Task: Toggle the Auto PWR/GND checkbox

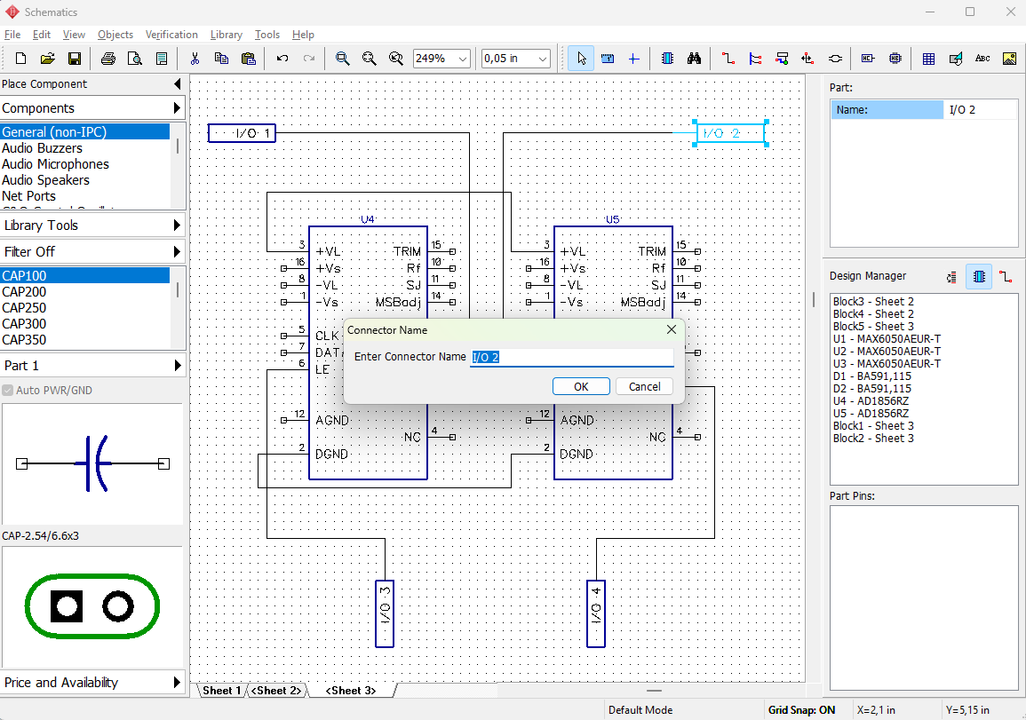Action: coord(8,391)
